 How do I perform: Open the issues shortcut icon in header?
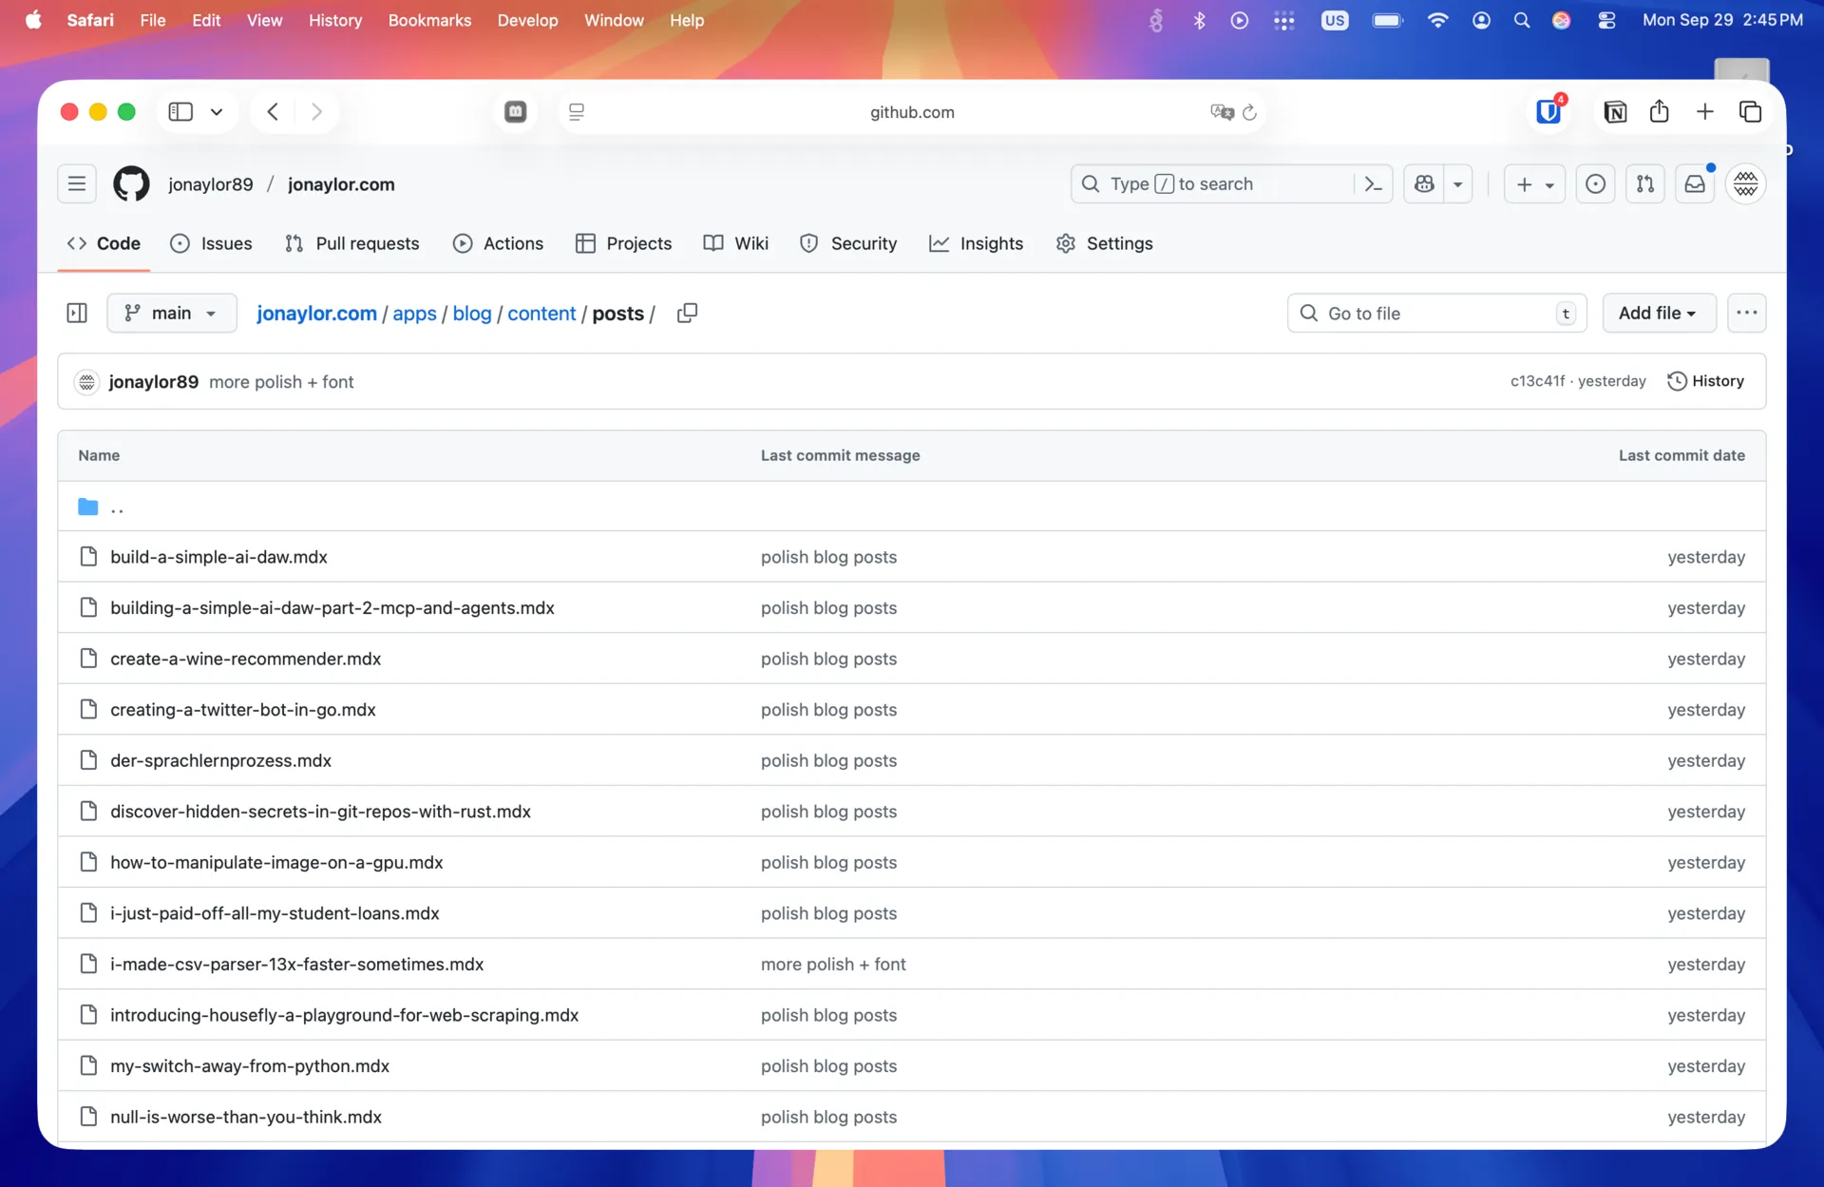1595,184
